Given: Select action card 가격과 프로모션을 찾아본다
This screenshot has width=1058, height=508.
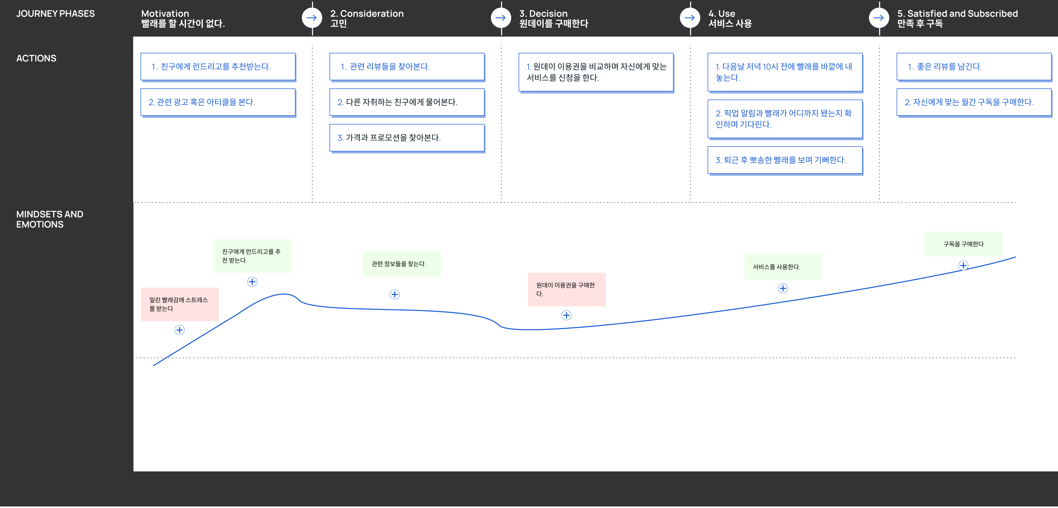Looking at the screenshot, I should tap(407, 138).
